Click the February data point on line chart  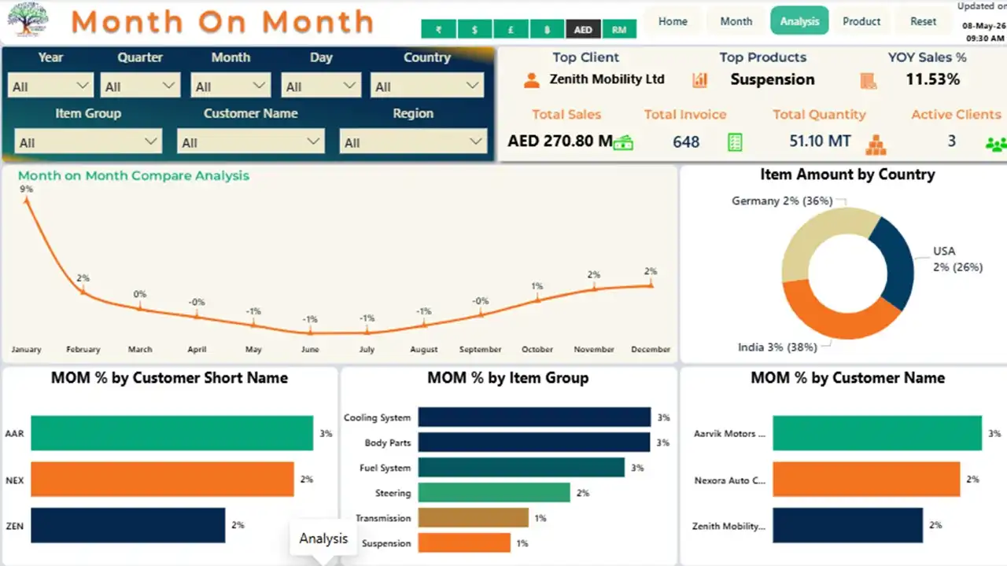click(x=83, y=292)
